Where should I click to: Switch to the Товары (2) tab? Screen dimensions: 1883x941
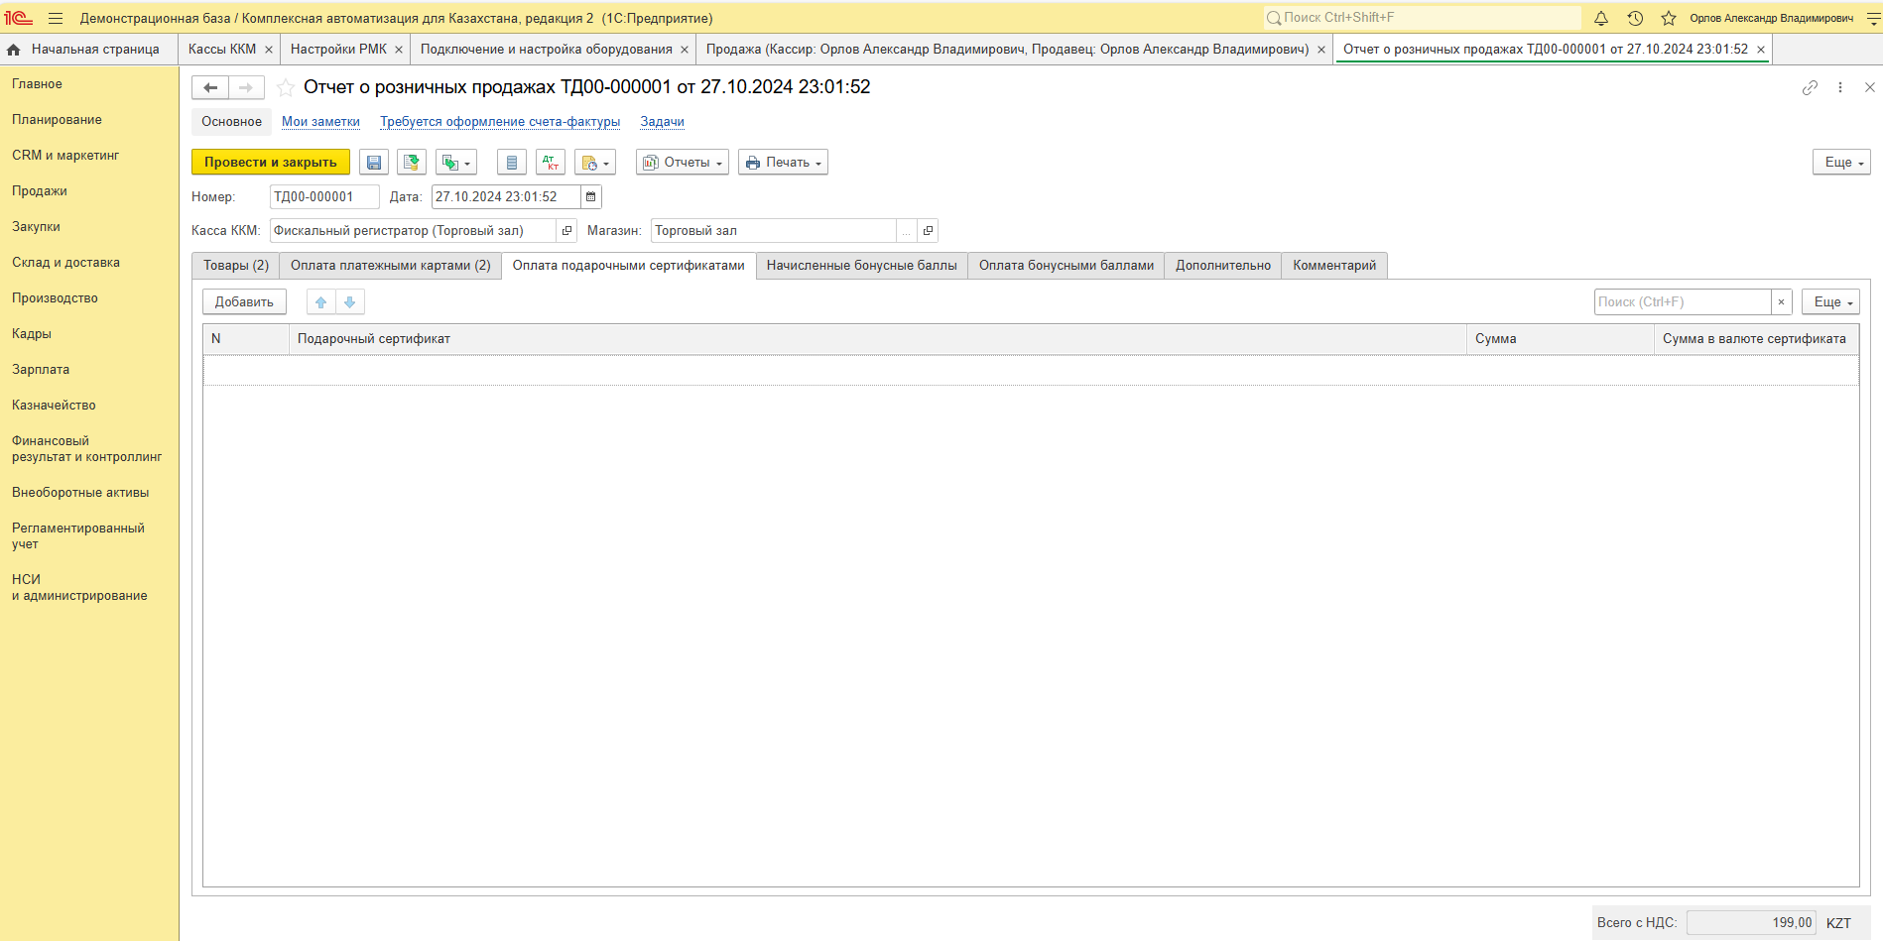(236, 266)
